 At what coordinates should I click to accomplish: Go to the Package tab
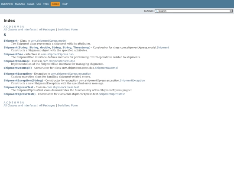[20, 4]
